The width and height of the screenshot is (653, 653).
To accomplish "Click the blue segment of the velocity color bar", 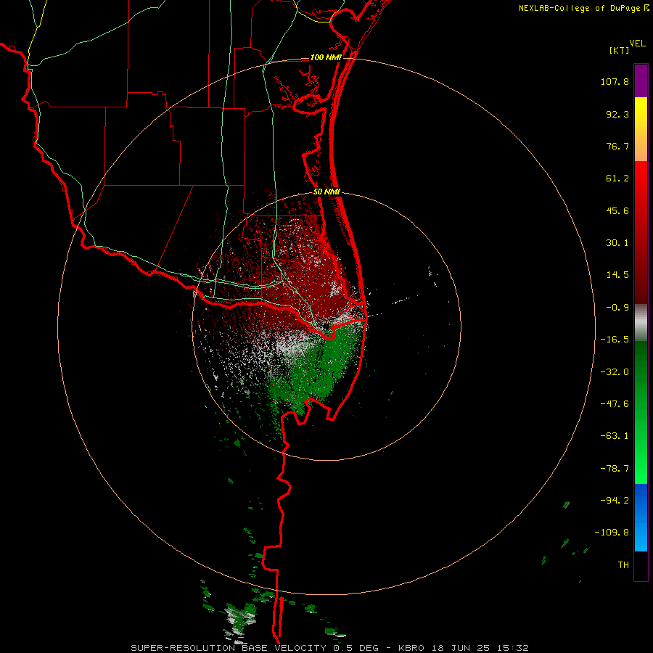I will pyautogui.click(x=641, y=517).
